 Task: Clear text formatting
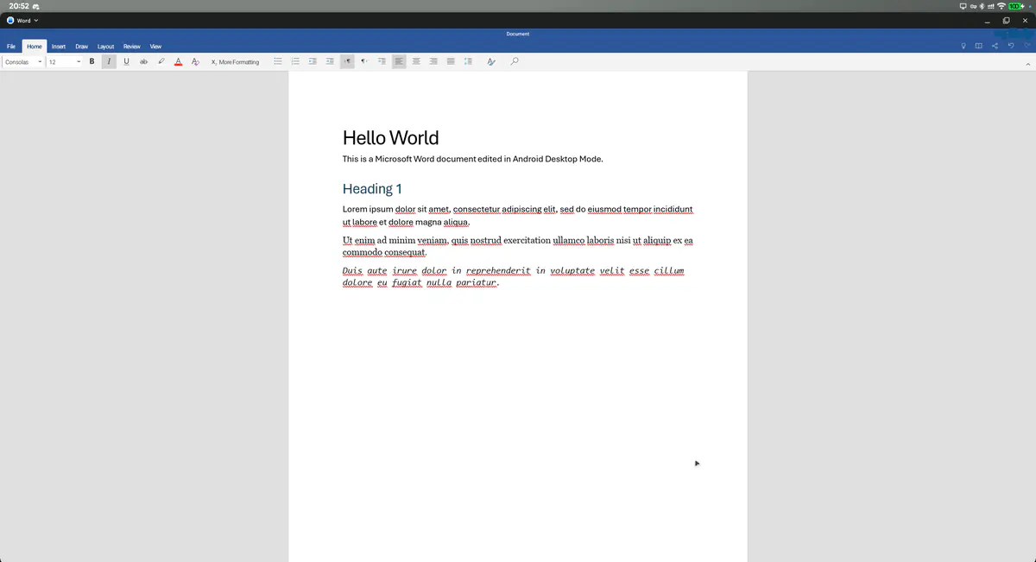point(195,62)
